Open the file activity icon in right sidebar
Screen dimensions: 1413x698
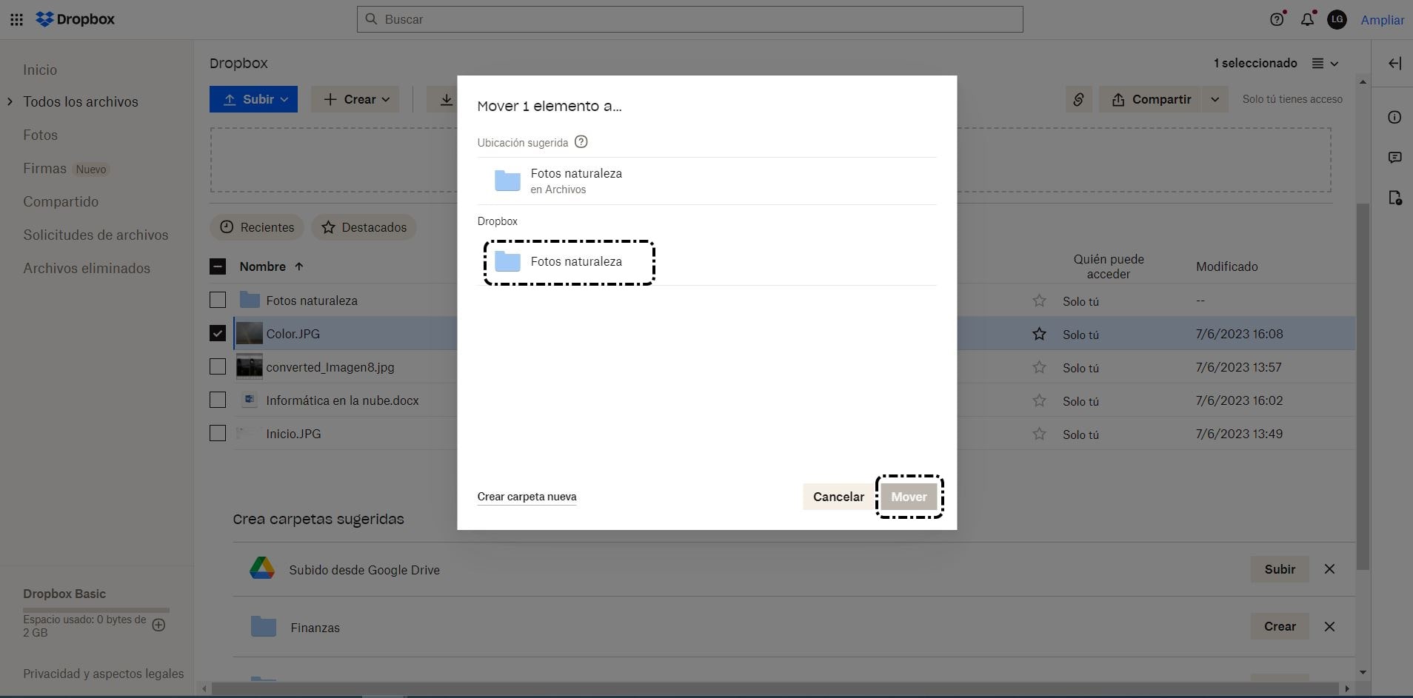pyautogui.click(x=1394, y=198)
